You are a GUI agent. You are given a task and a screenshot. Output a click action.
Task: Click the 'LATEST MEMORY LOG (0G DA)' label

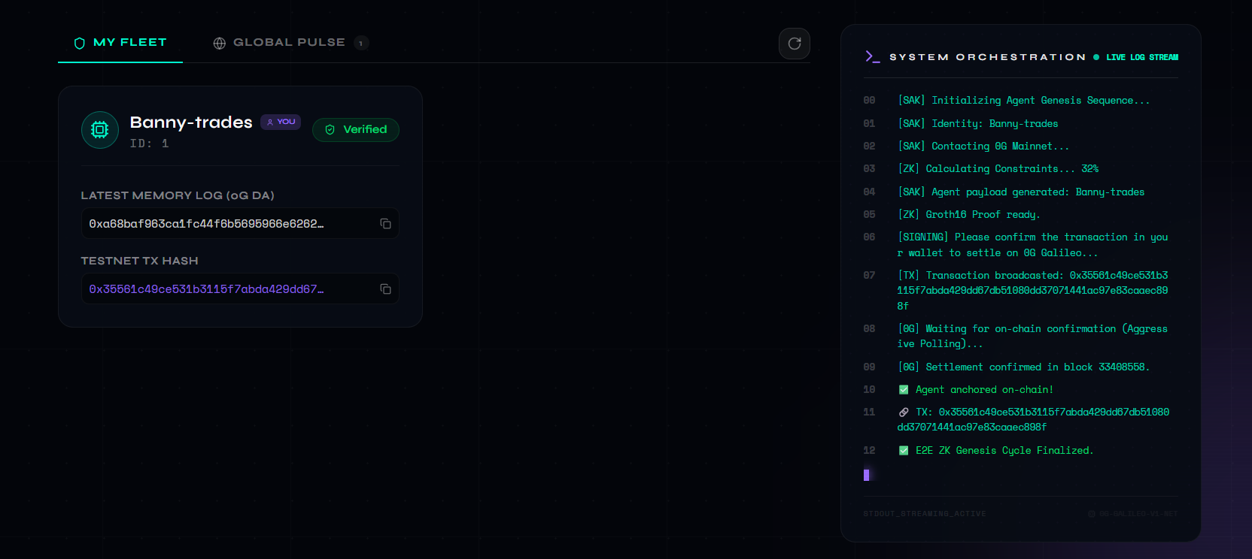tap(178, 195)
